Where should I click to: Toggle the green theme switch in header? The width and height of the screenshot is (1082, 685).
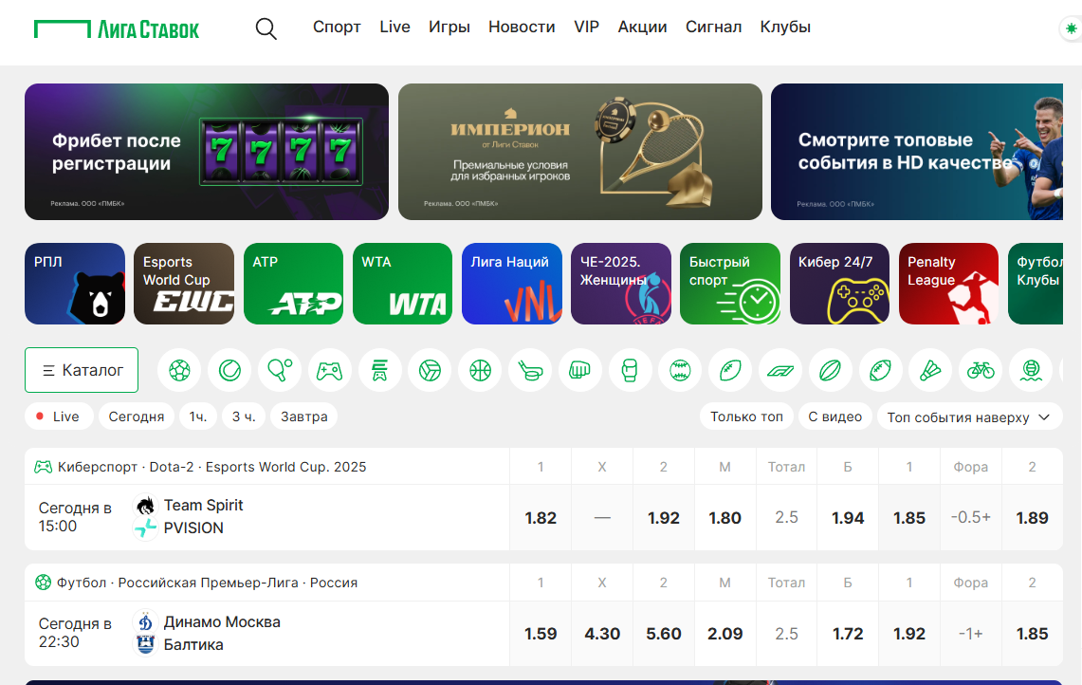tap(1071, 29)
